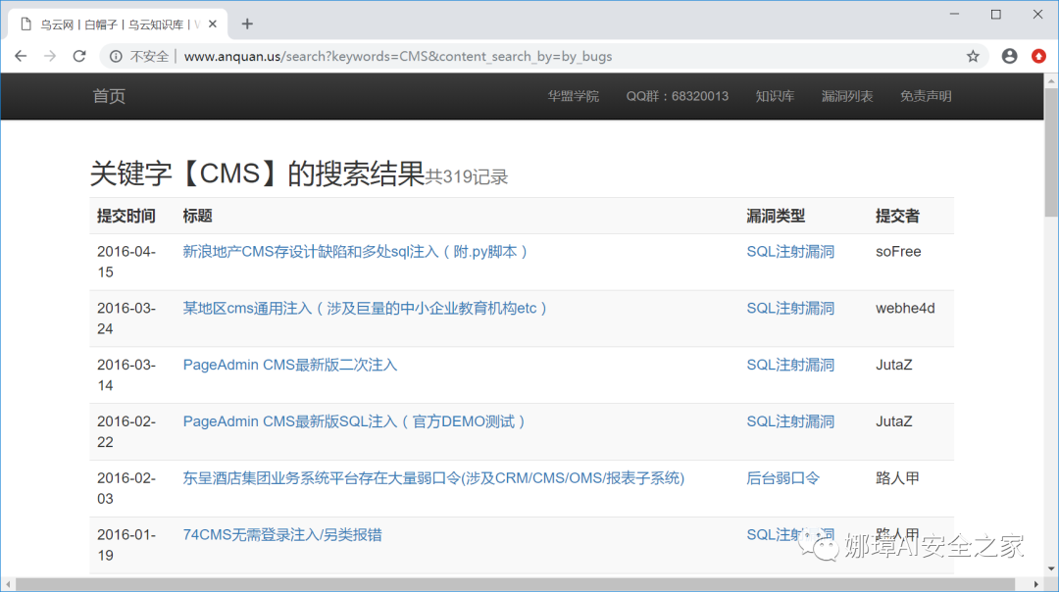Open the 免责声明 page
This screenshot has height=592, width=1059.
pyautogui.click(x=925, y=96)
